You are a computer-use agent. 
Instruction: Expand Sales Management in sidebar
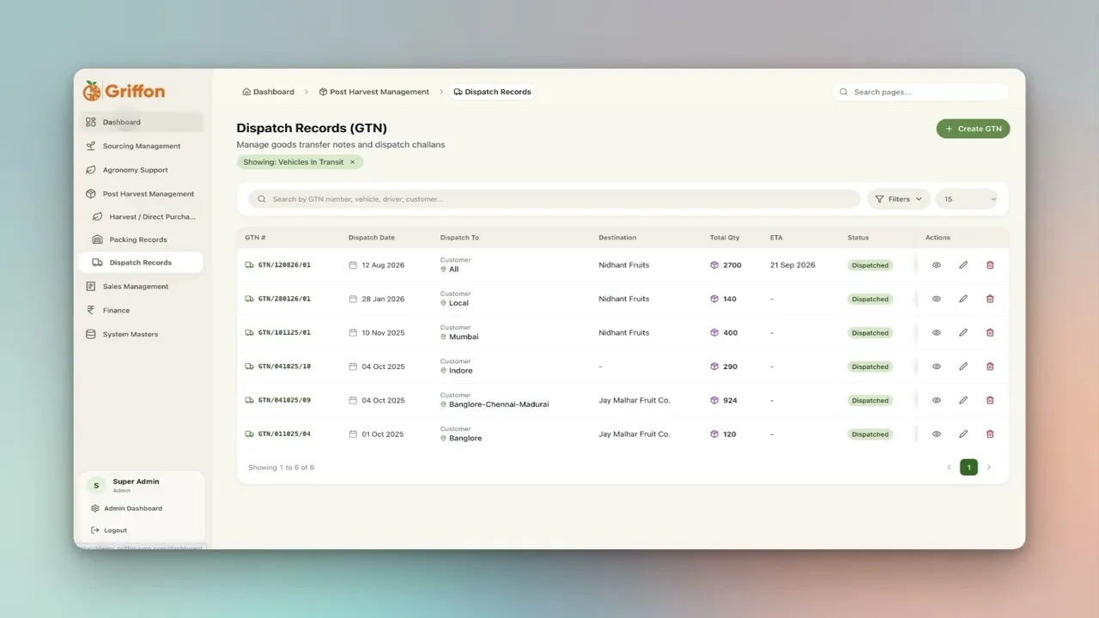pos(142,287)
